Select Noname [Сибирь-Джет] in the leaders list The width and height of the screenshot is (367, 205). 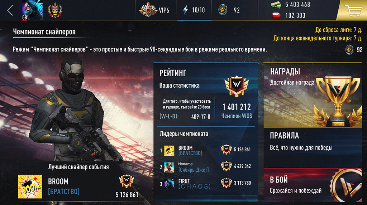[x=205, y=167]
